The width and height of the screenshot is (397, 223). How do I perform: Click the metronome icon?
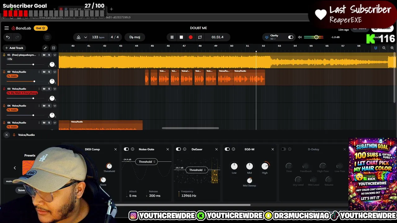click(78, 37)
